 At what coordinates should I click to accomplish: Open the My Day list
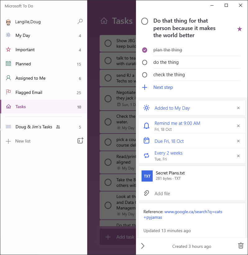point(23,35)
